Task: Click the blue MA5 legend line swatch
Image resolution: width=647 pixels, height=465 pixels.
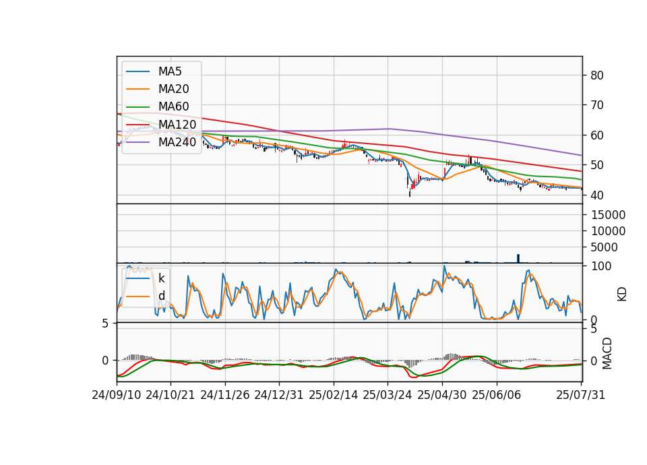Action: pos(137,71)
